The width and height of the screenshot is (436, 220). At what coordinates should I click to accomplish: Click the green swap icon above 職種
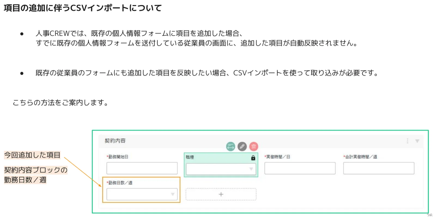(231, 146)
